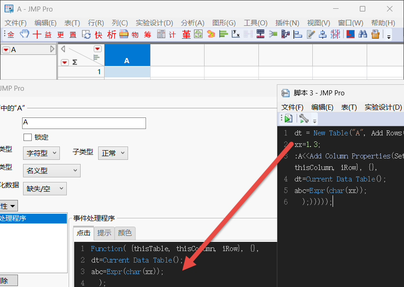Click the red 析 toolbar icon

click(111, 34)
